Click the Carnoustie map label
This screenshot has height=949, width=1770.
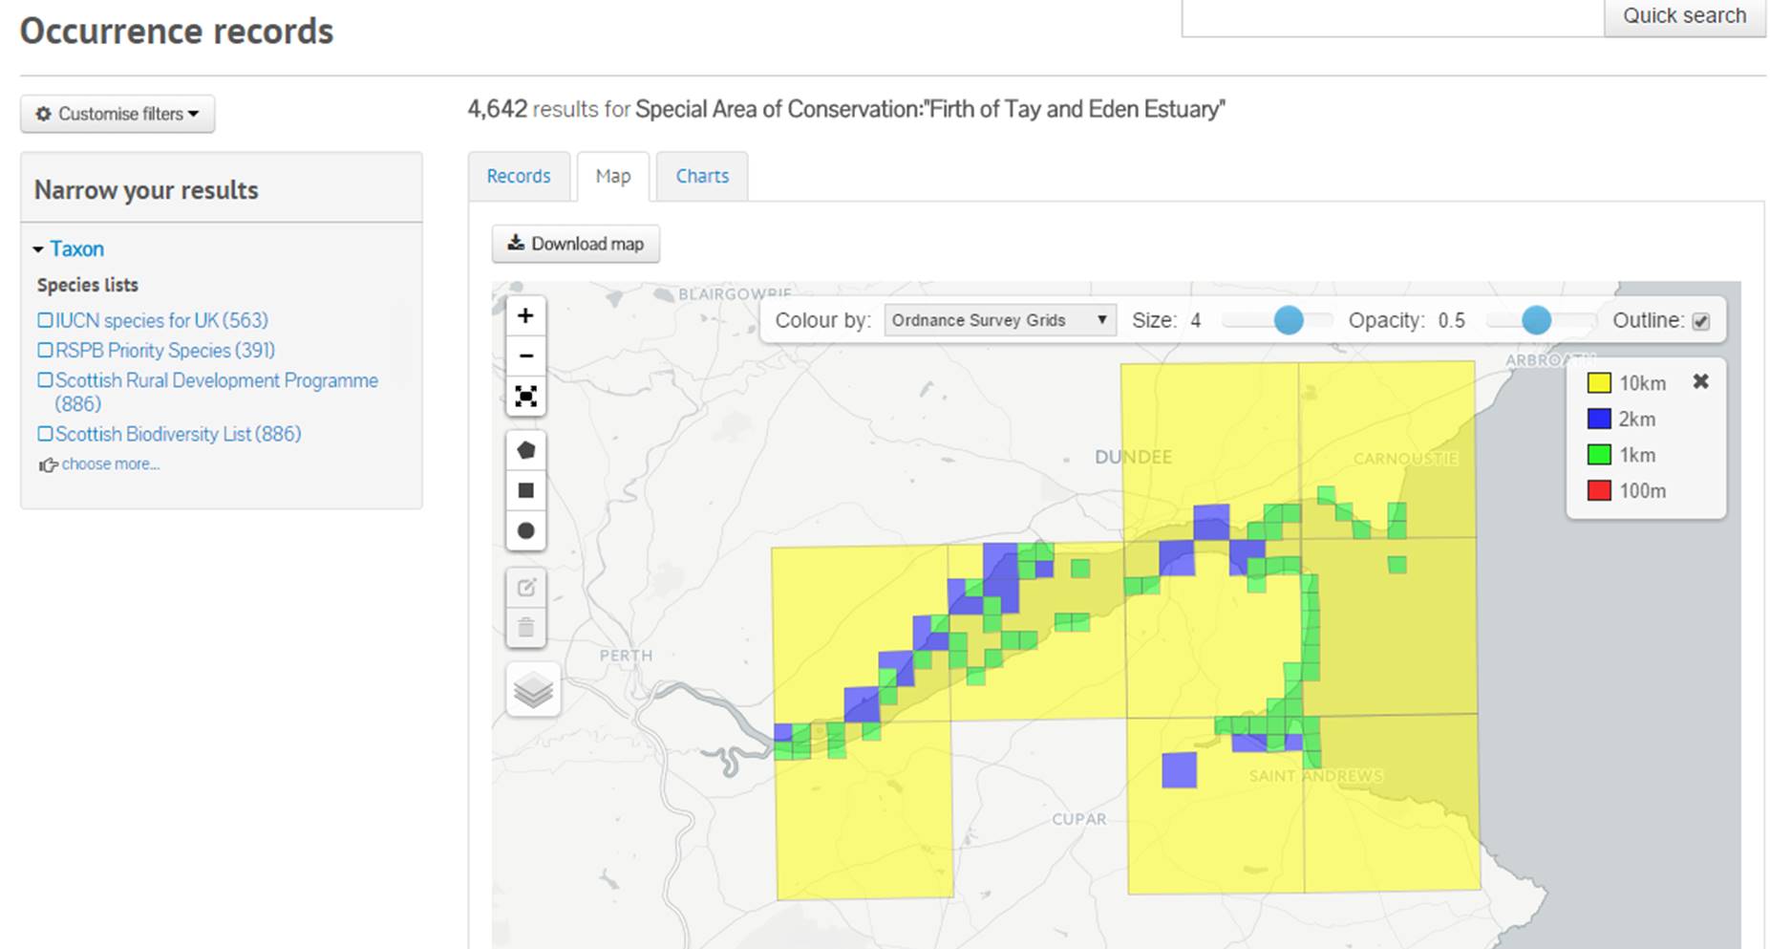[x=1405, y=459]
